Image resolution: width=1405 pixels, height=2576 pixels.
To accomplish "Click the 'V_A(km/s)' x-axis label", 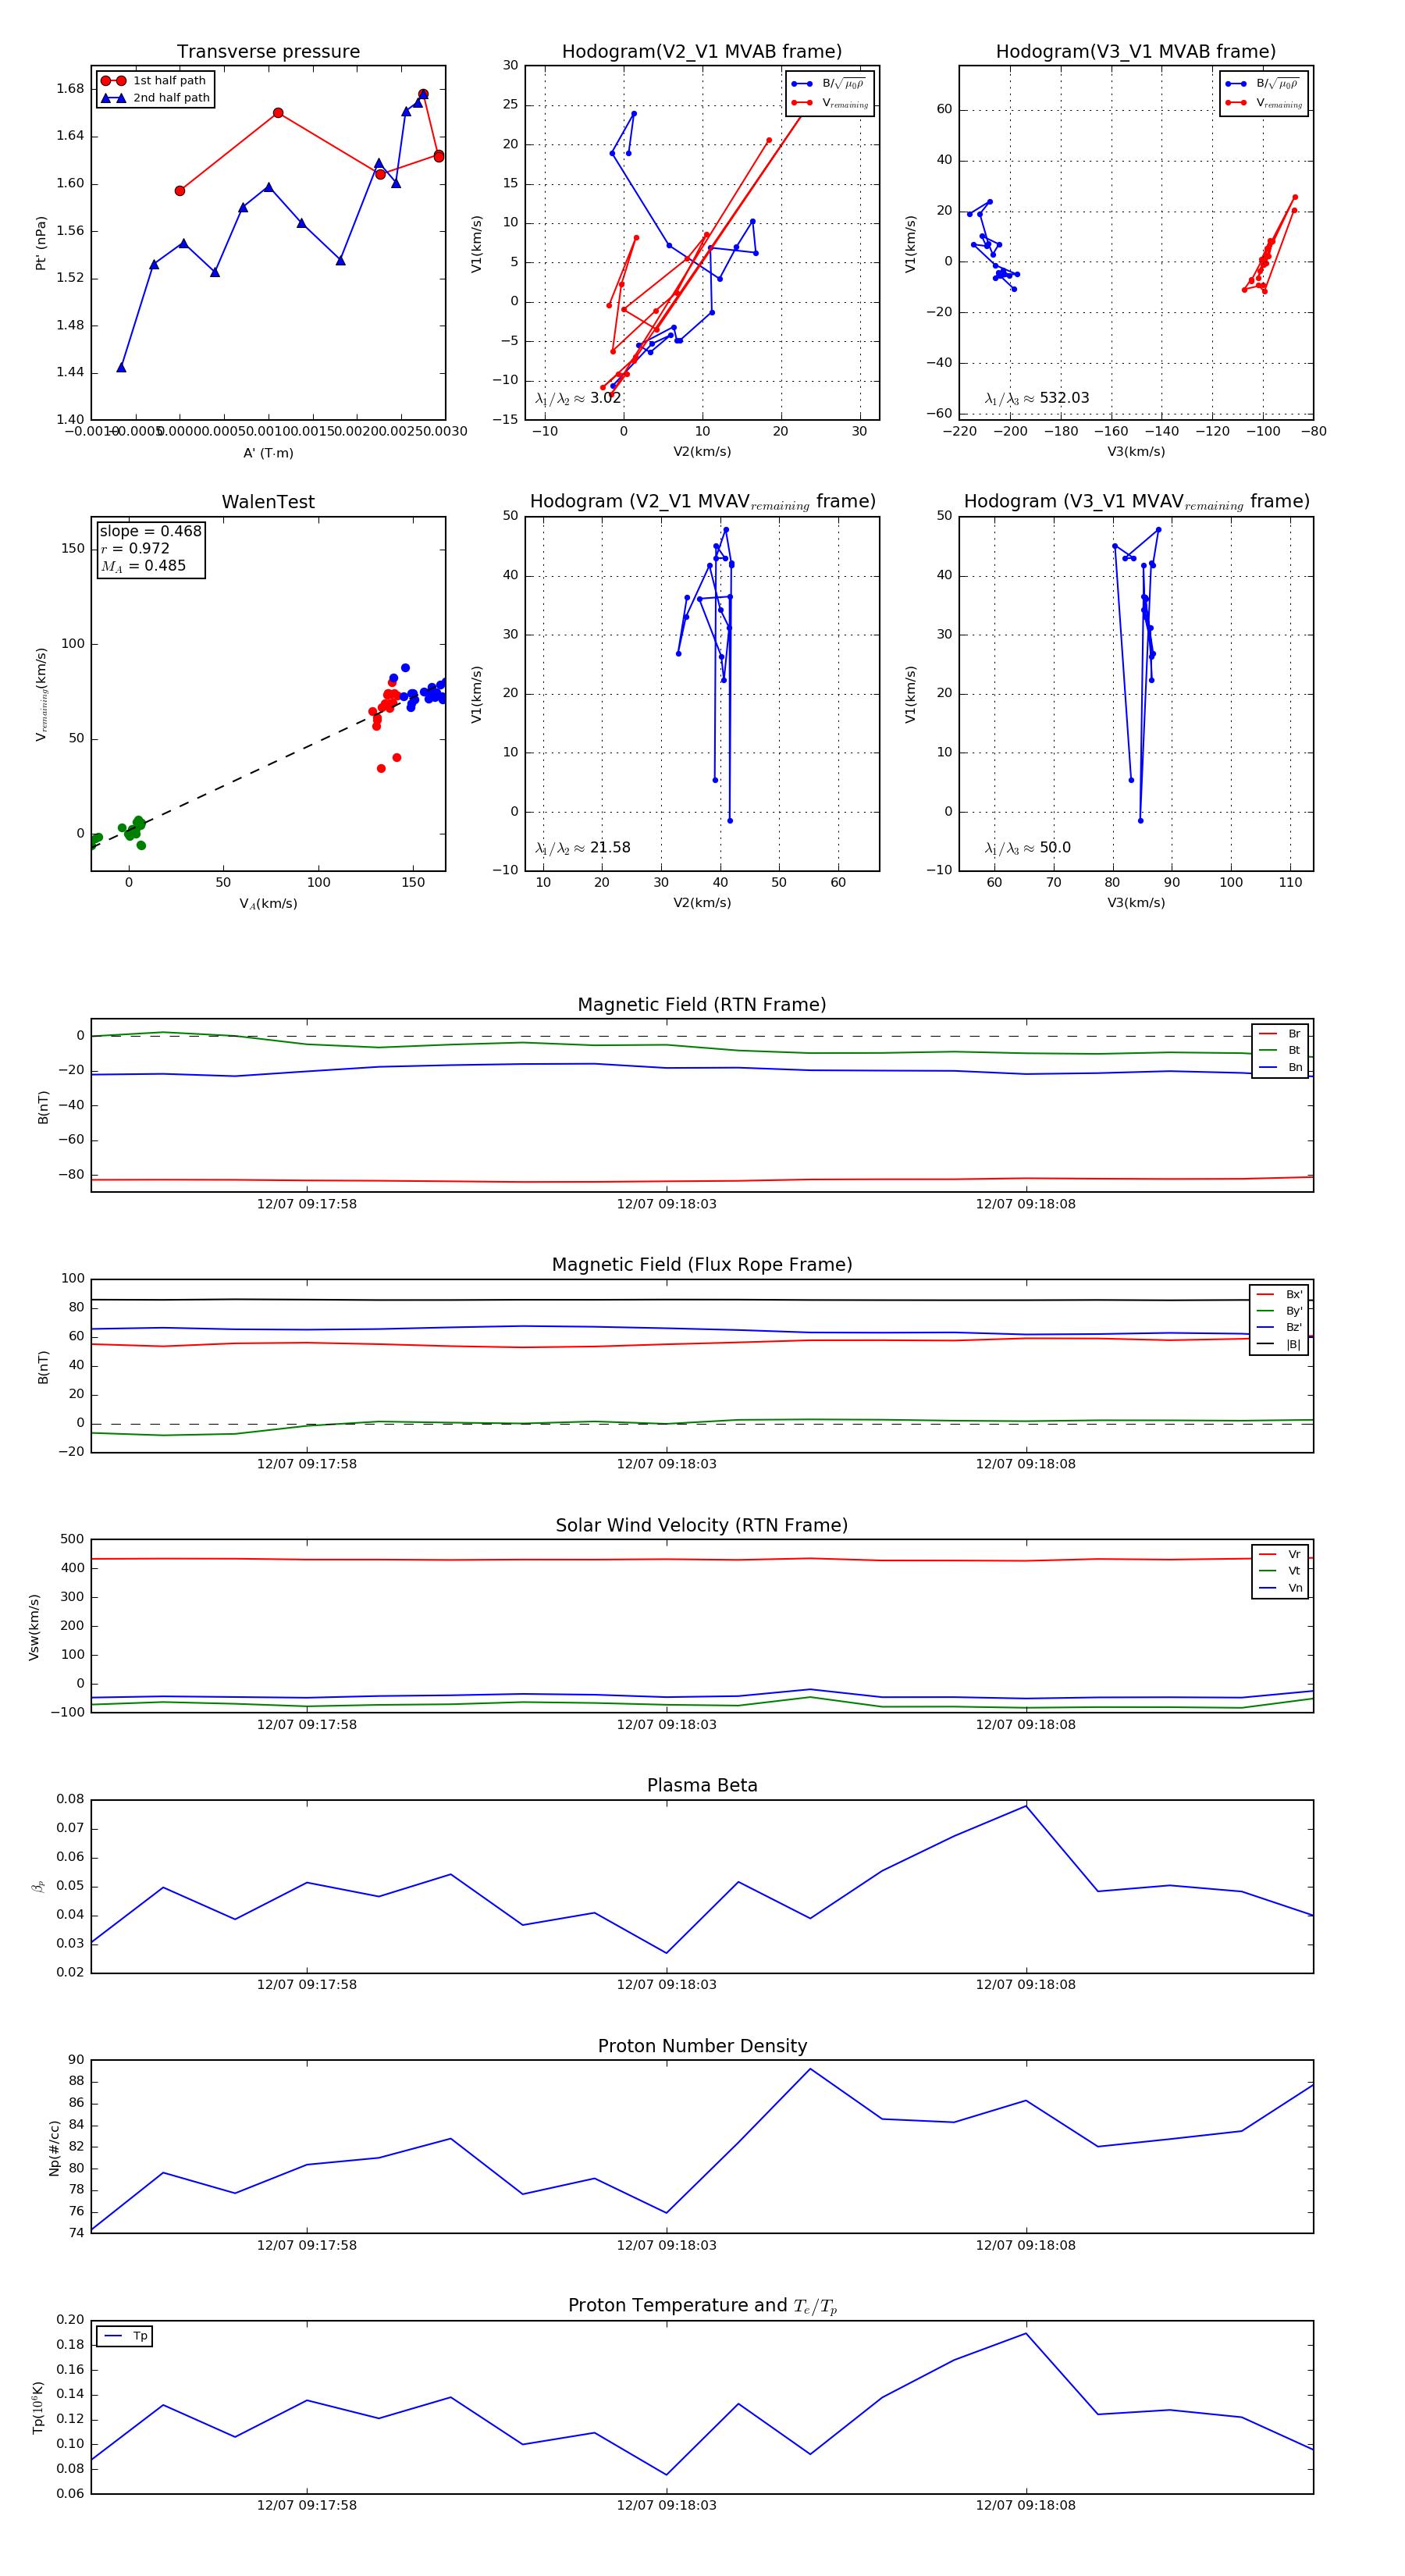I will point(268,903).
